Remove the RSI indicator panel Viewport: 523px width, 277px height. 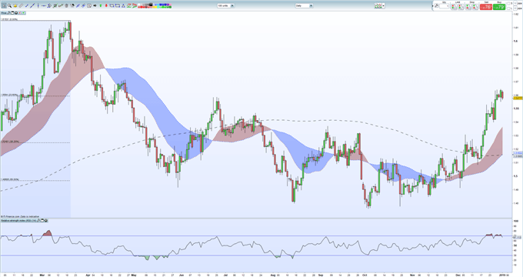(45, 221)
